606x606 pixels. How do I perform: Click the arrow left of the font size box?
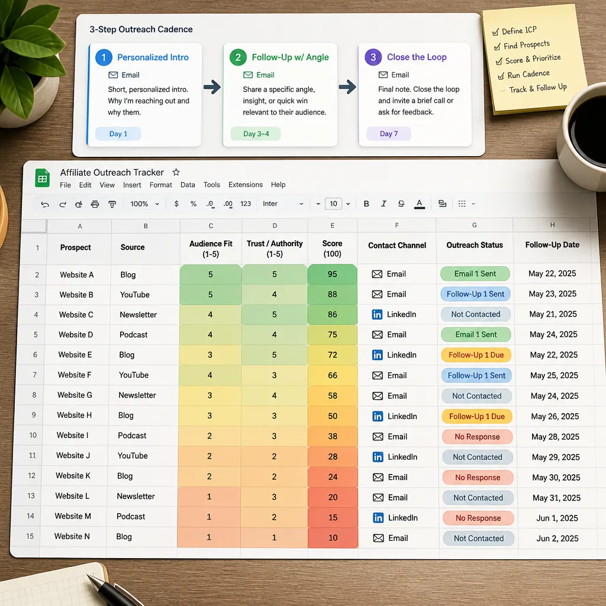point(318,204)
